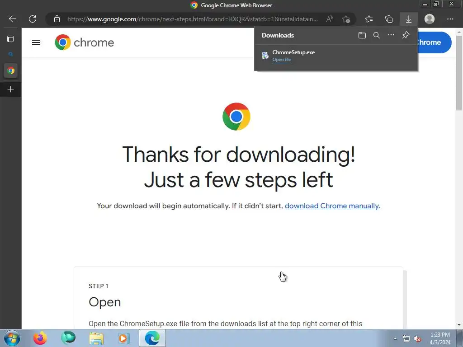Open the clock showing 1:23 PM
This screenshot has width=463, height=347.
tap(440, 338)
